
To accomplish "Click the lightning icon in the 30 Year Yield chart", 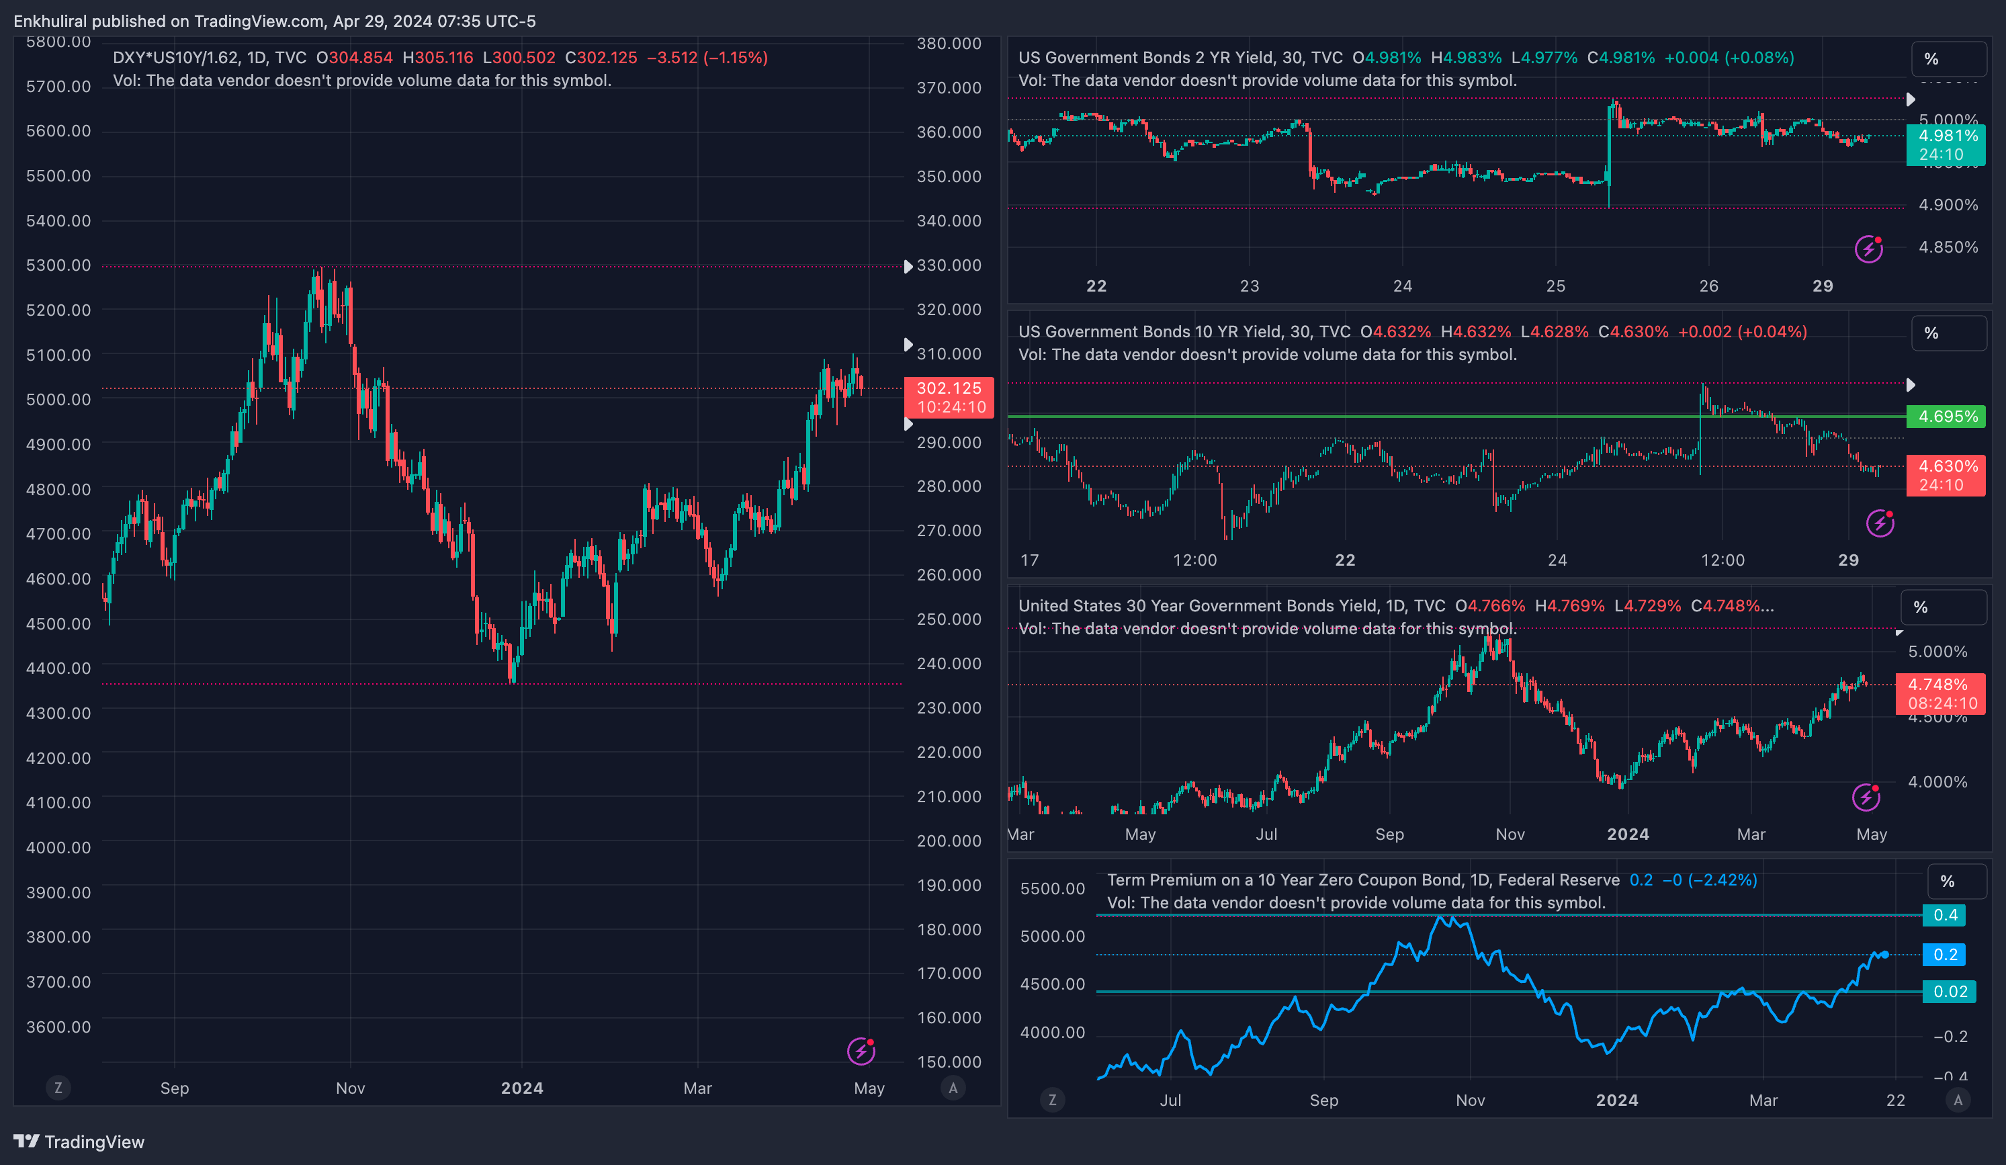I will click(1866, 797).
